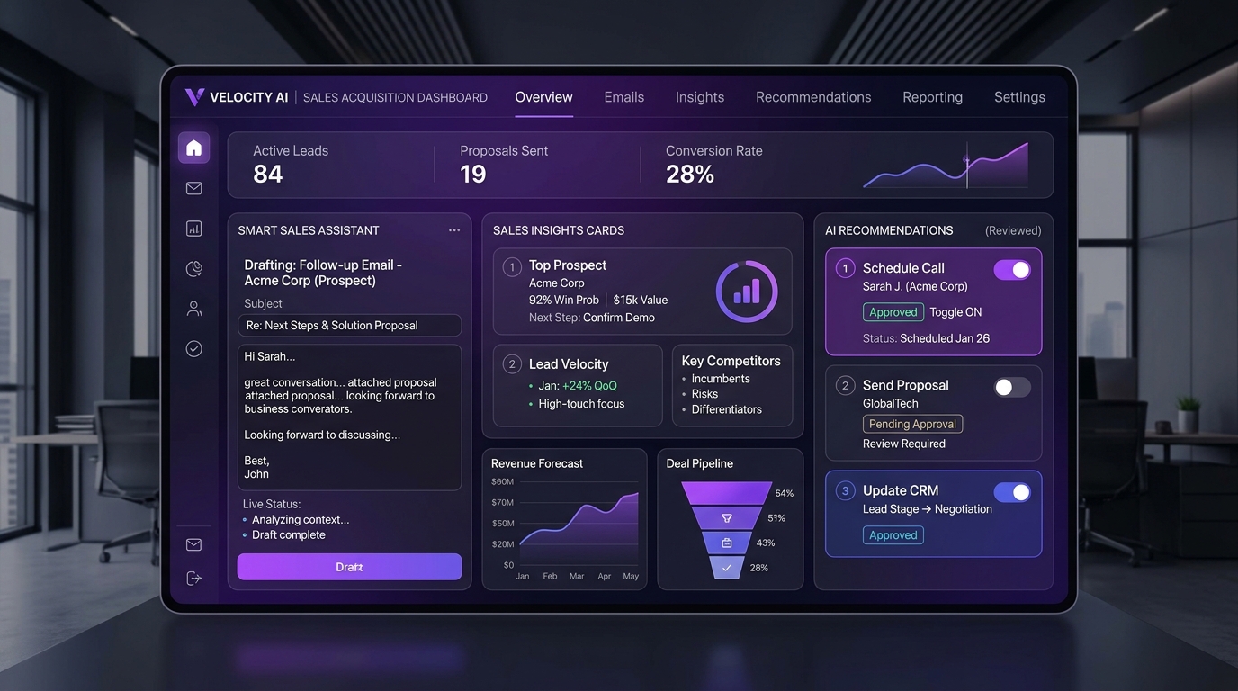Screen dimensions: 1238x691
Task: Click the Velocity AI logo
Action: click(x=237, y=97)
